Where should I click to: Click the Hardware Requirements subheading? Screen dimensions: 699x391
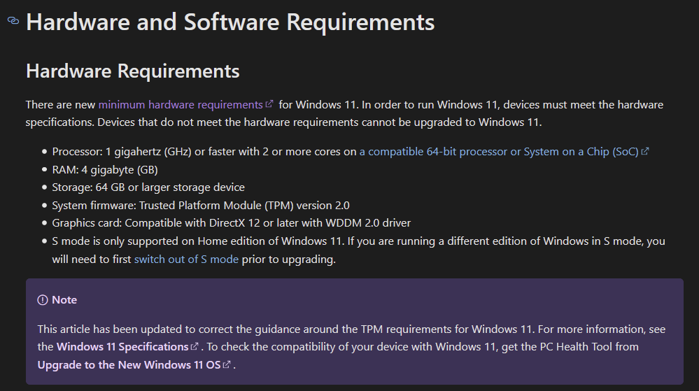tap(133, 71)
